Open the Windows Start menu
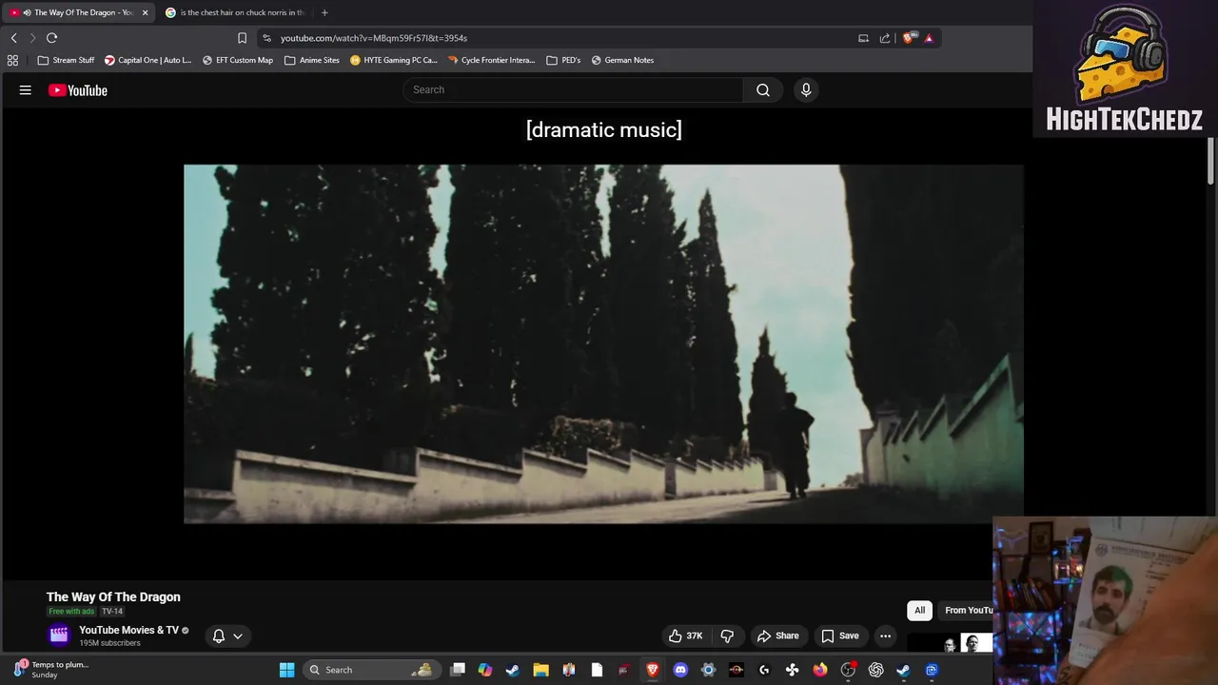The width and height of the screenshot is (1218, 685). tap(286, 670)
